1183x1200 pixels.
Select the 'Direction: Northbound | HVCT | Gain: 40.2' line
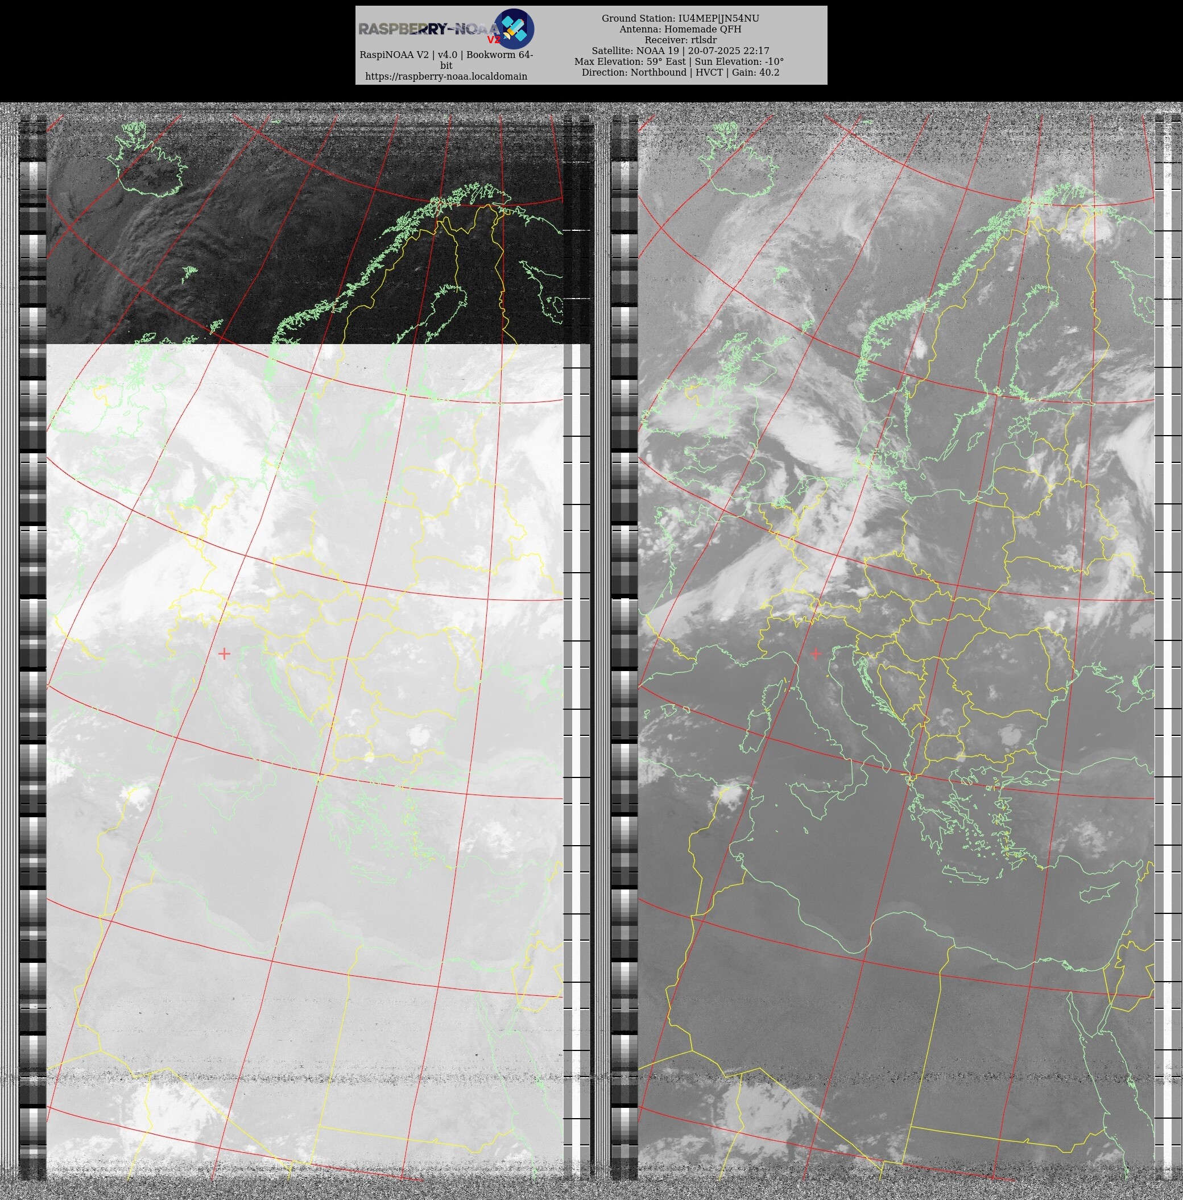(x=680, y=73)
